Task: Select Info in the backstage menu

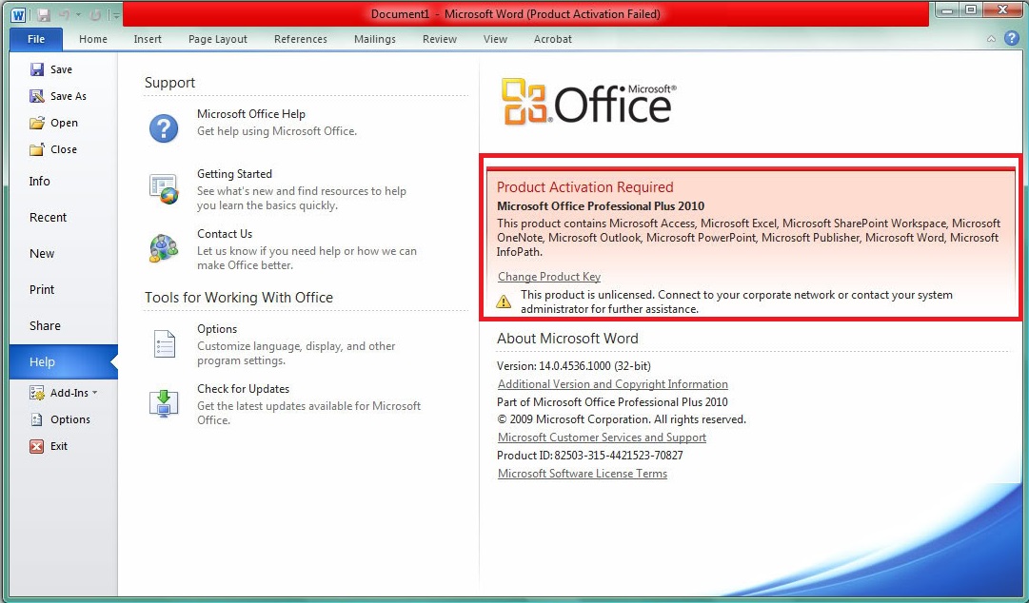Action: 64,182
